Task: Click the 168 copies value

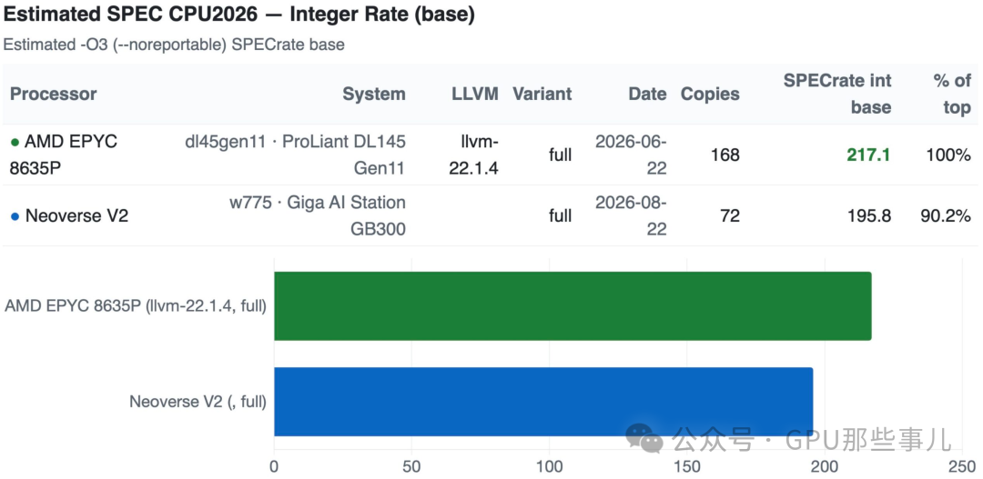Action: [725, 155]
